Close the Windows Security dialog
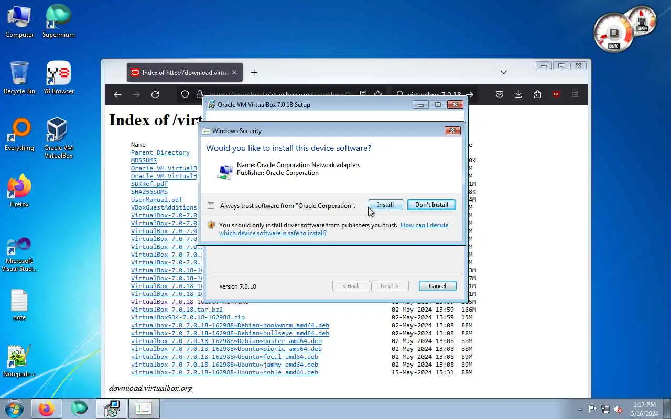 [452, 130]
